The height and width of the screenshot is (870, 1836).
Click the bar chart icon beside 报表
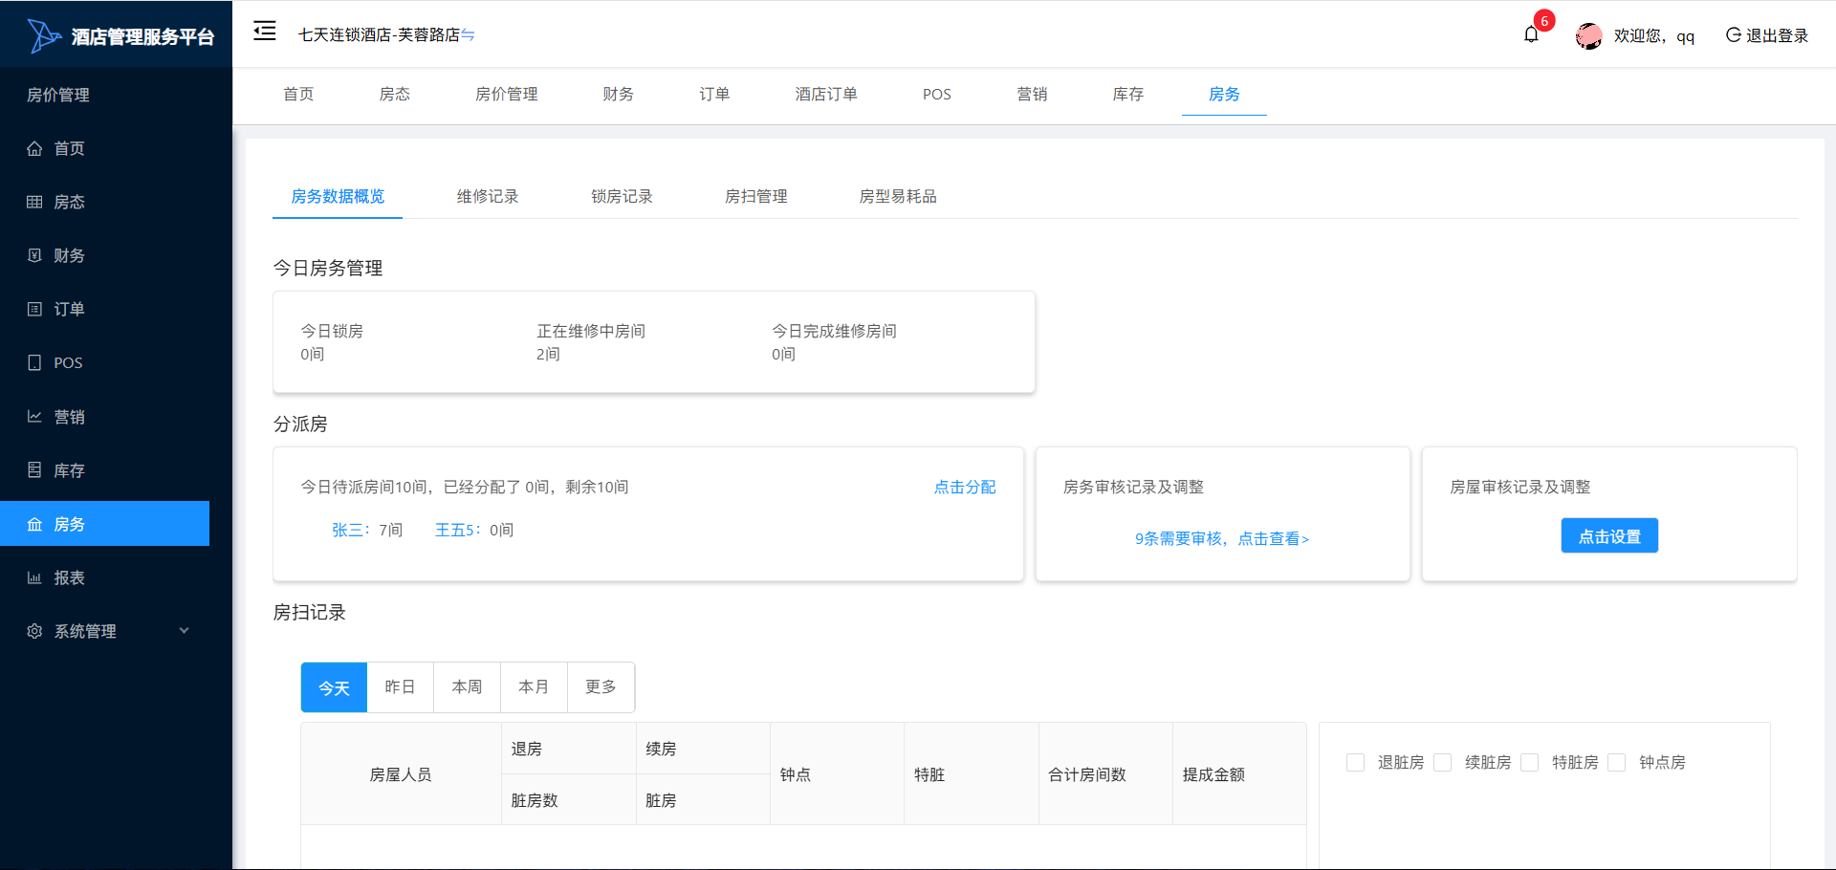pos(34,577)
